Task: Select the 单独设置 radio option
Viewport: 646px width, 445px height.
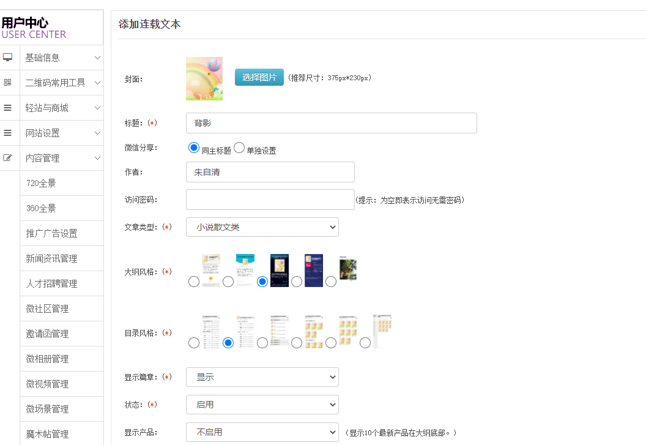Action: pyautogui.click(x=239, y=148)
